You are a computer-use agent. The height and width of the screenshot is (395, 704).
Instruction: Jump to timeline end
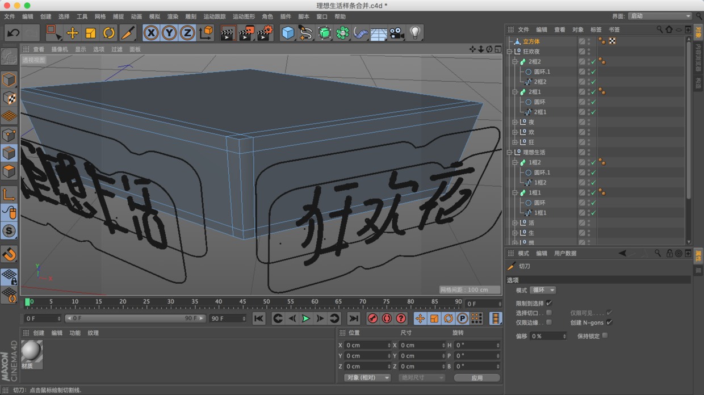pos(353,319)
